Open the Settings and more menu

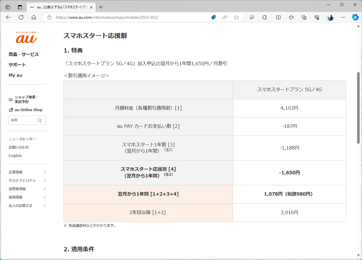(343, 17)
